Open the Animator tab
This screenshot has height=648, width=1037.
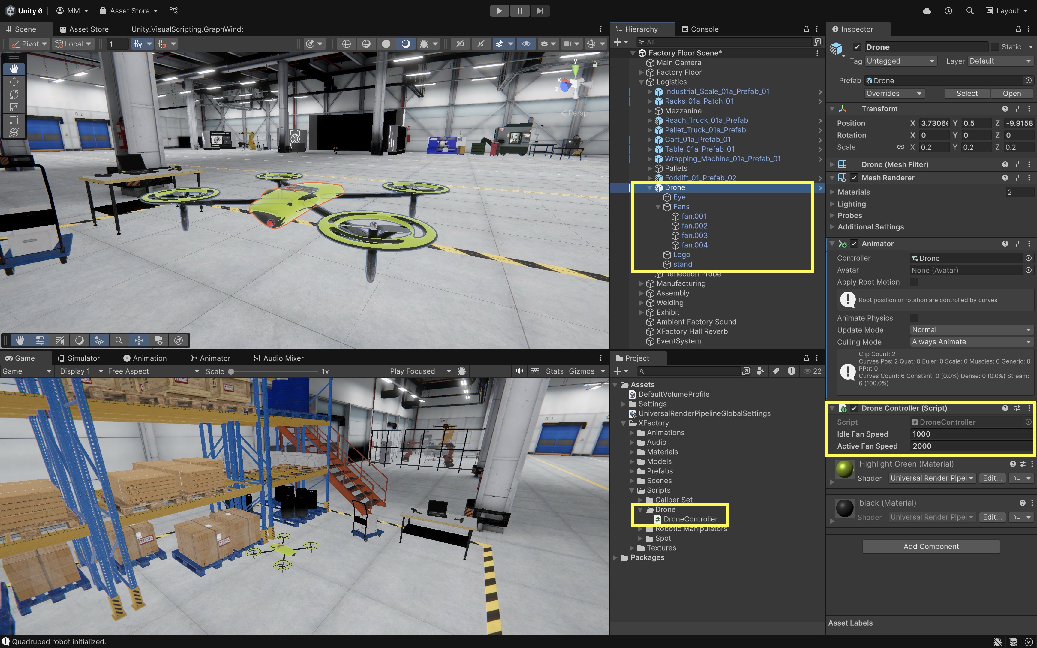tap(210, 358)
